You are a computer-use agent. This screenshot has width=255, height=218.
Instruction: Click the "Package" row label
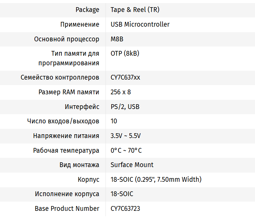87,10
